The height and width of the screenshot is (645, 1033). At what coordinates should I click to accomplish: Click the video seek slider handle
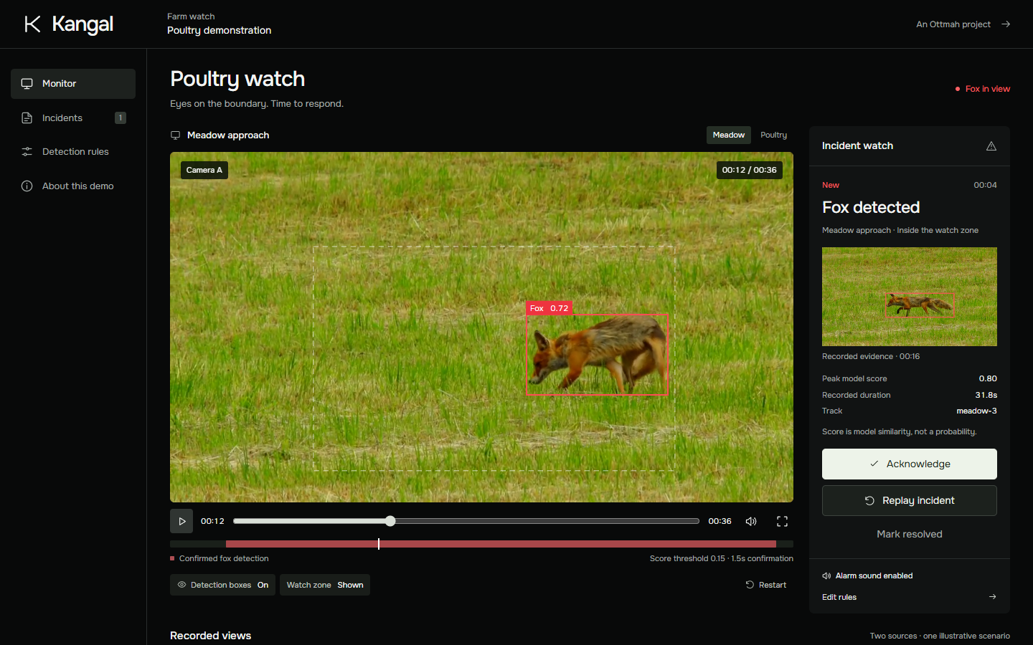tap(390, 521)
